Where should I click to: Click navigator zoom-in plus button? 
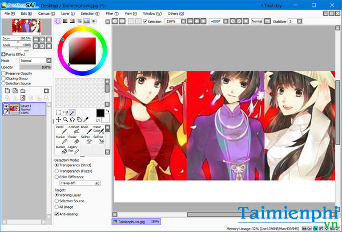pyautogui.click(x=42, y=39)
